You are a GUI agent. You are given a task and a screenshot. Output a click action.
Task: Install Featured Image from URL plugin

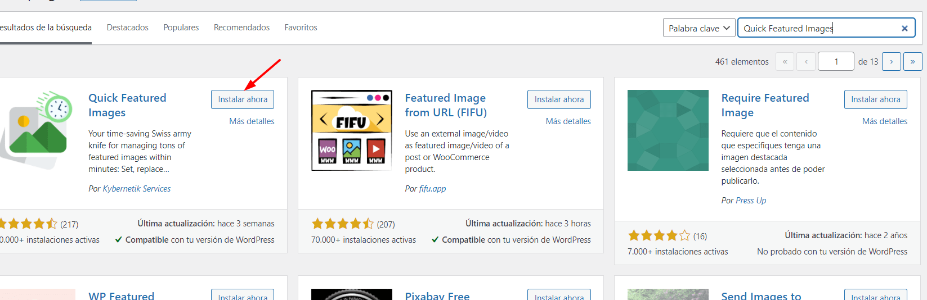[559, 99]
